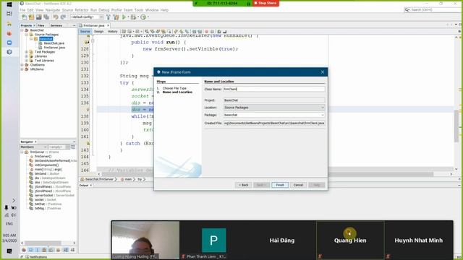Click the NetBeans cube icon in the taskbar
Screen dimensions: 463x260
pos(9,52)
